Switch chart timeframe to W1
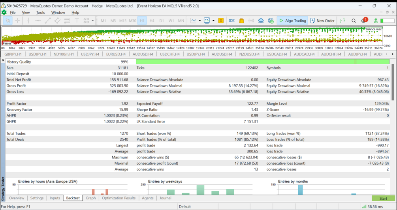397x210 pixels. [x=171, y=21]
